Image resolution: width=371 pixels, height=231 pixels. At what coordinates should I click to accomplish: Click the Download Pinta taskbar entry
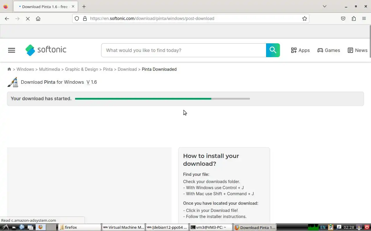(x=255, y=227)
